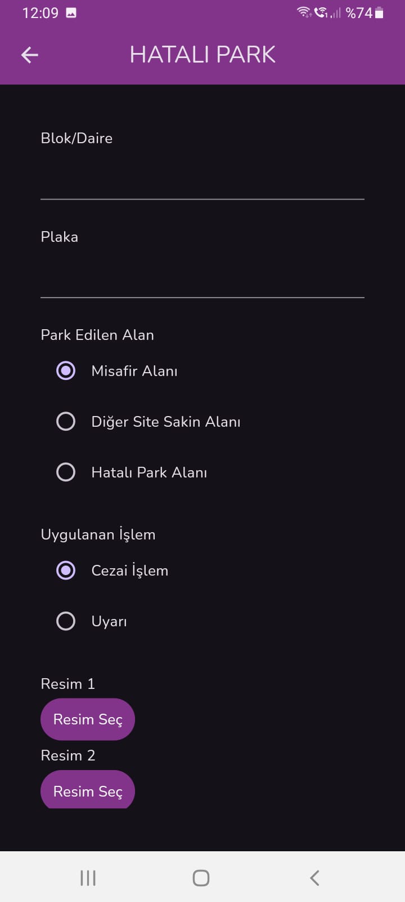Select the Misafir Alanı radio button
The image size is (405, 902).
pos(66,371)
